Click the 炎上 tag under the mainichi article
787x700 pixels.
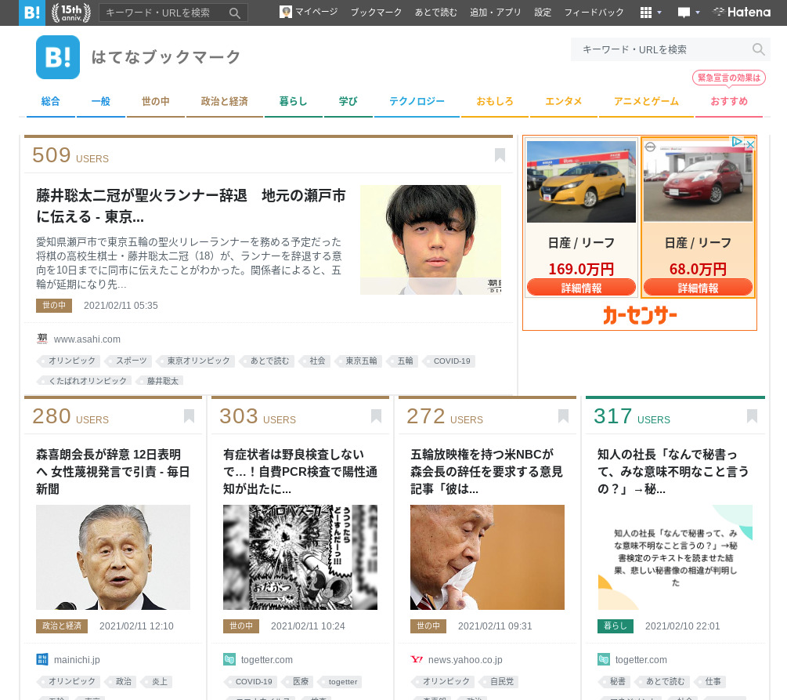157,681
